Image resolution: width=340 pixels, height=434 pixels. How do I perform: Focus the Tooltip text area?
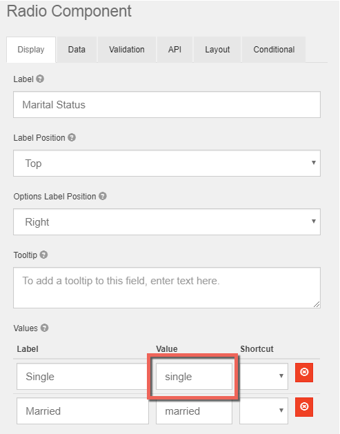pos(167,288)
